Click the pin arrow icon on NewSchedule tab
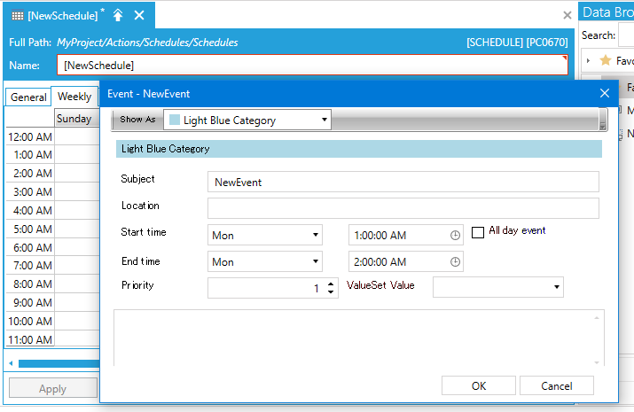Viewport: 634px width, 412px height. (118, 15)
